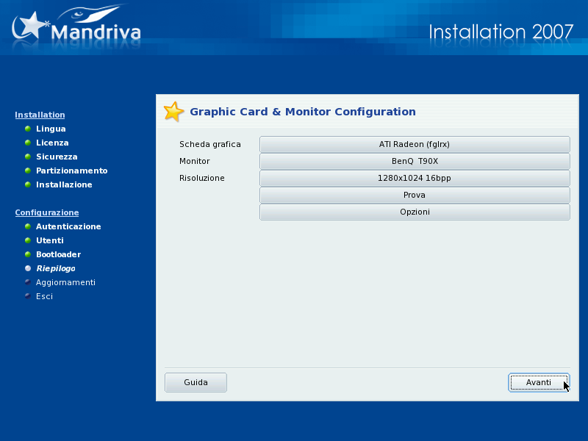Click the yellow star icon in the dialog header

(x=173, y=112)
